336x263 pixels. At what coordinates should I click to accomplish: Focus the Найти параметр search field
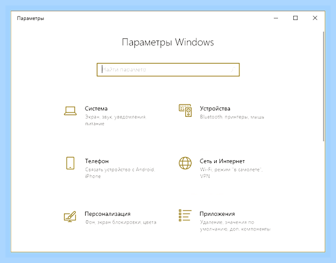[168, 70]
